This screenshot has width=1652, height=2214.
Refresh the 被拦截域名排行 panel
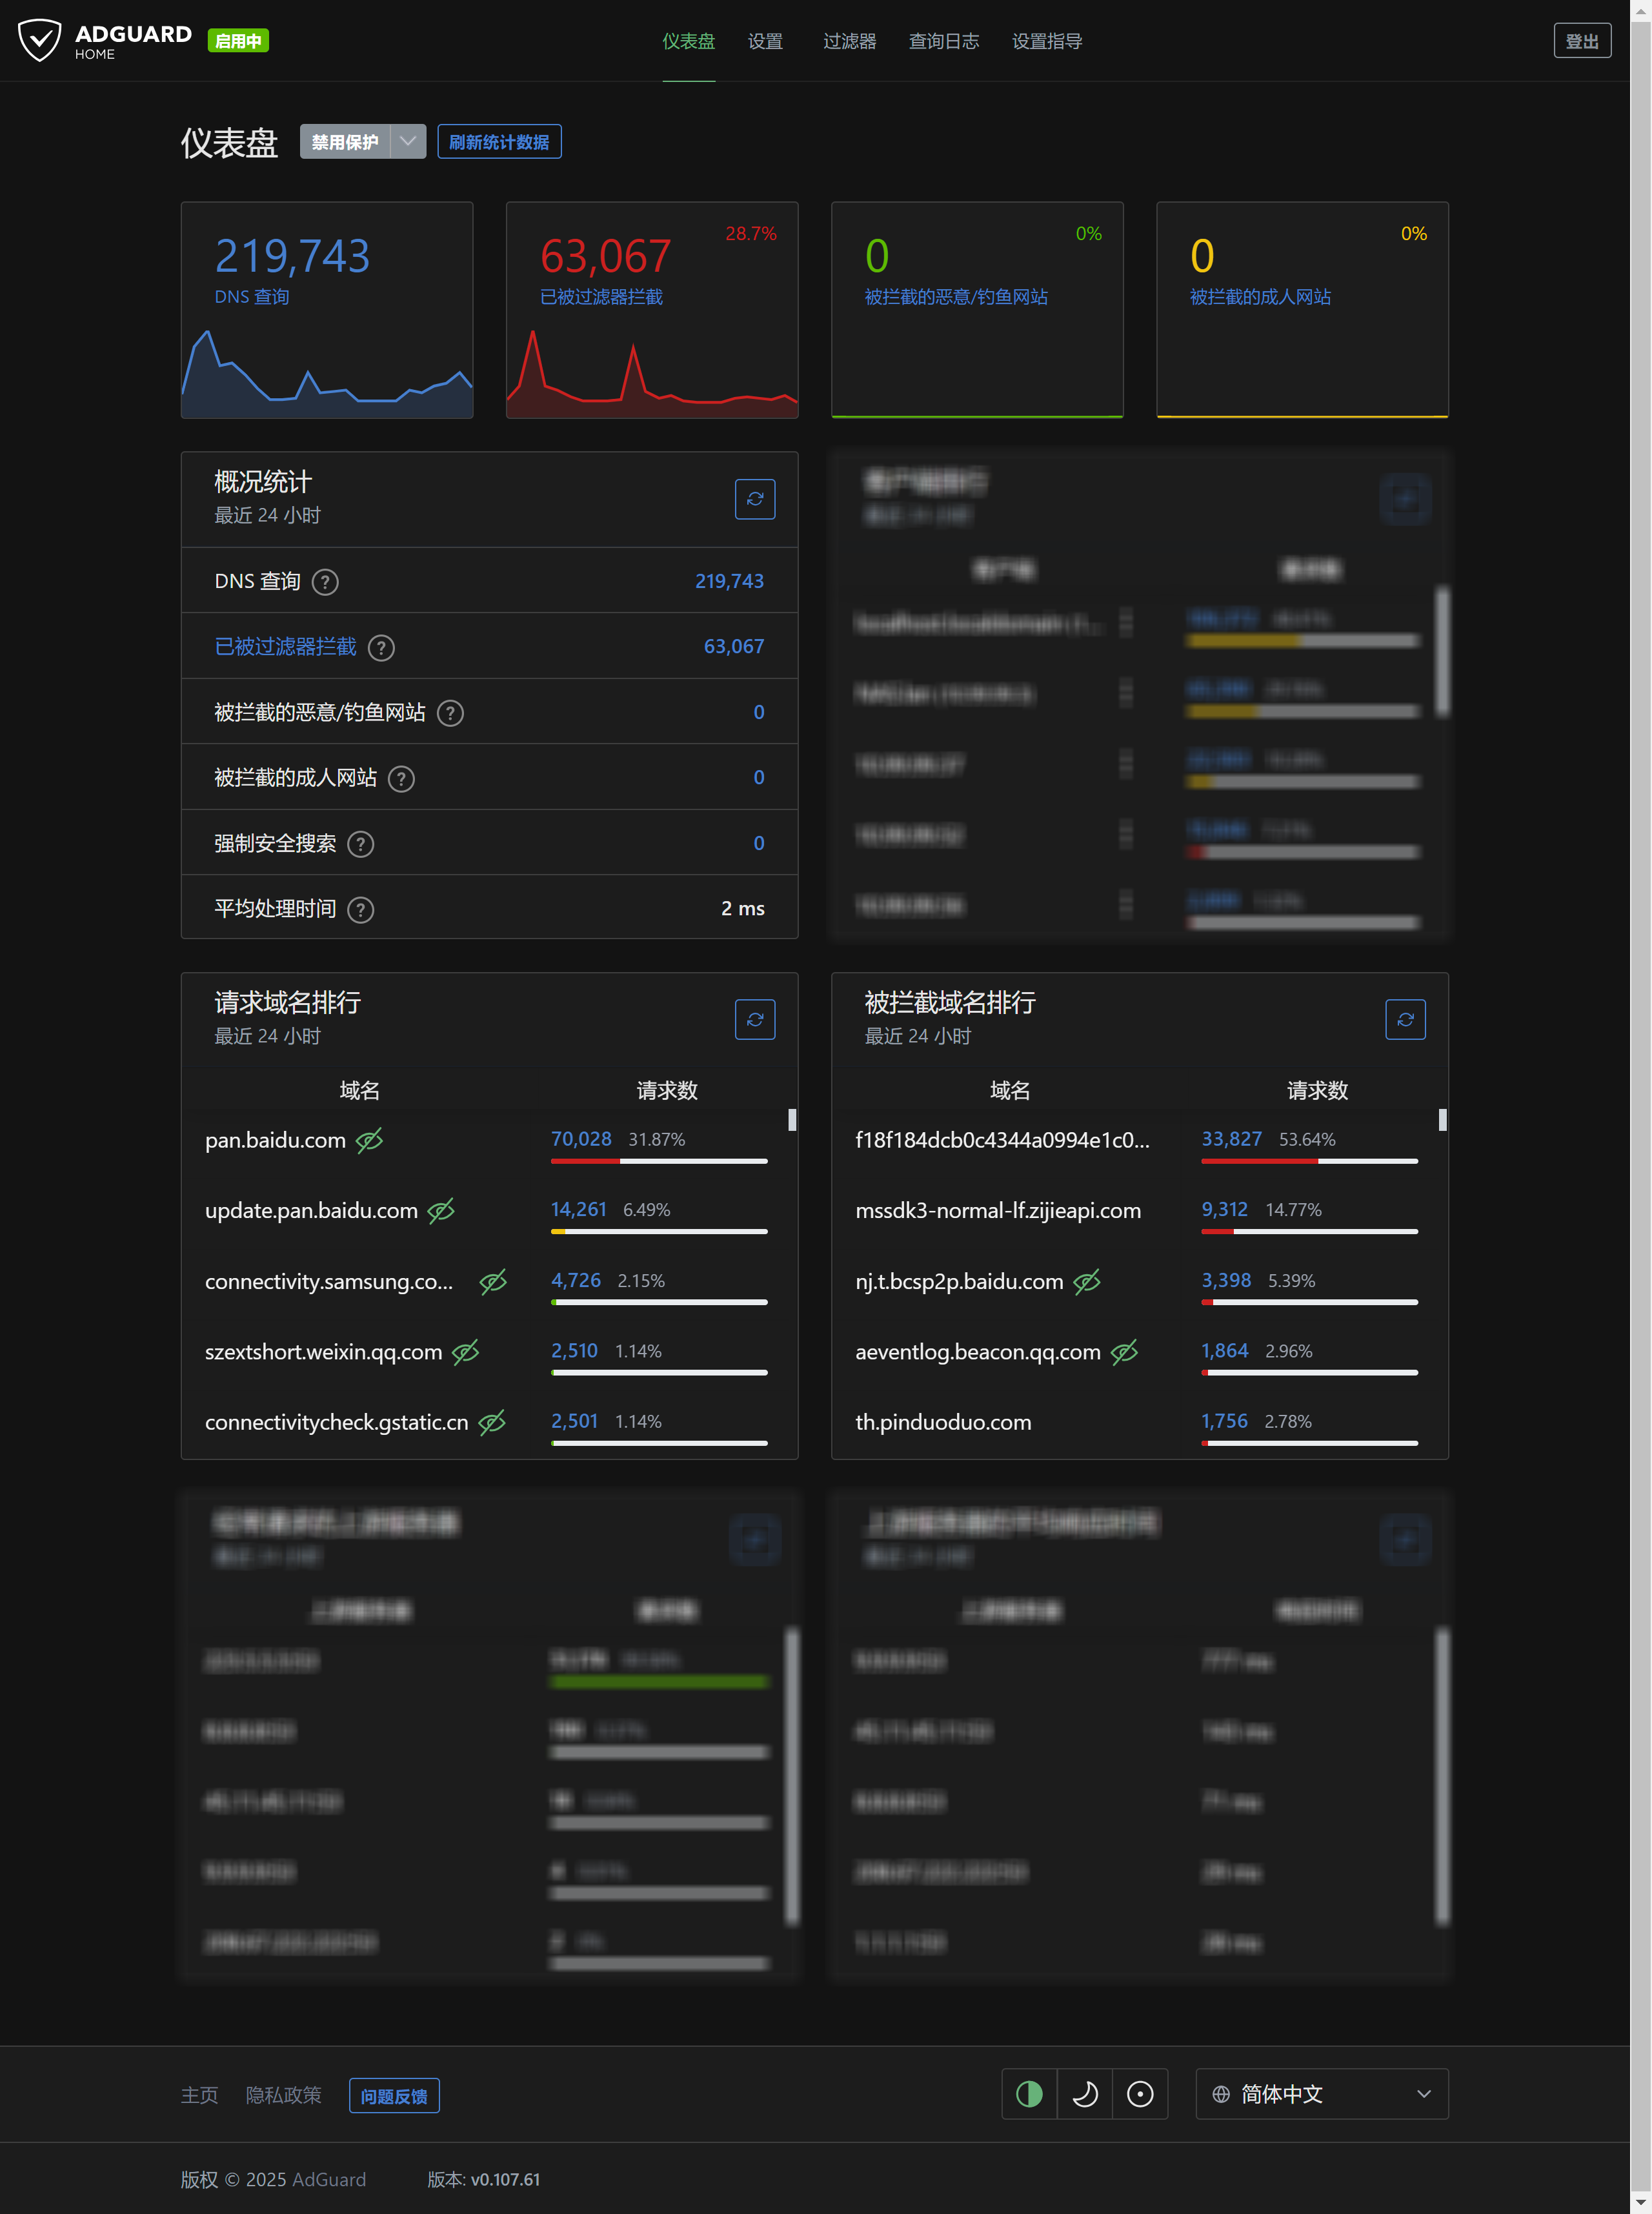[1405, 1019]
